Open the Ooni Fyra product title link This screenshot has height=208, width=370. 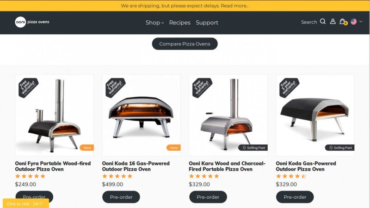53,166
